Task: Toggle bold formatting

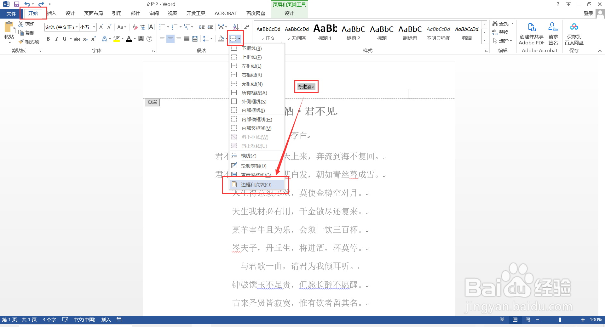Action: coord(48,39)
